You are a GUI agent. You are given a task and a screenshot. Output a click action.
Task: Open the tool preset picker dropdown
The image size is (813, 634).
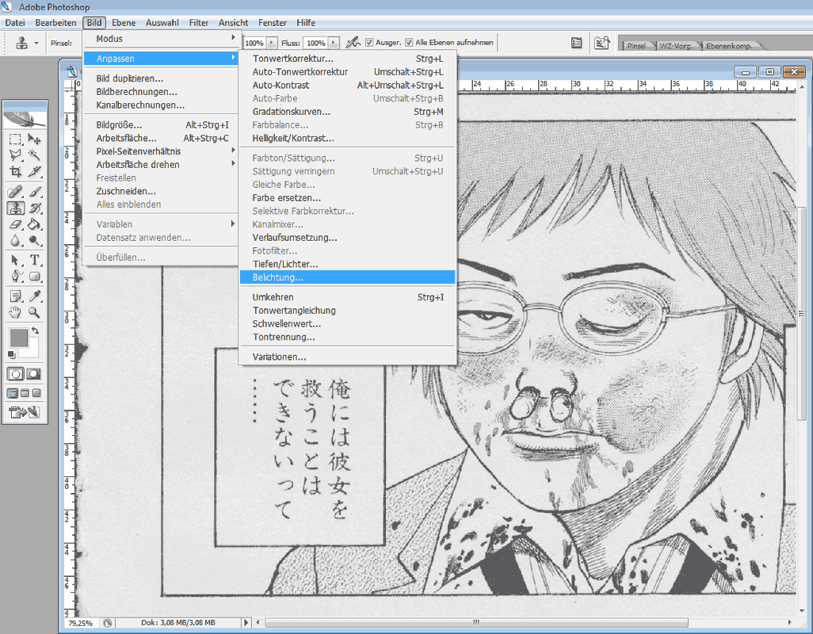click(x=36, y=43)
